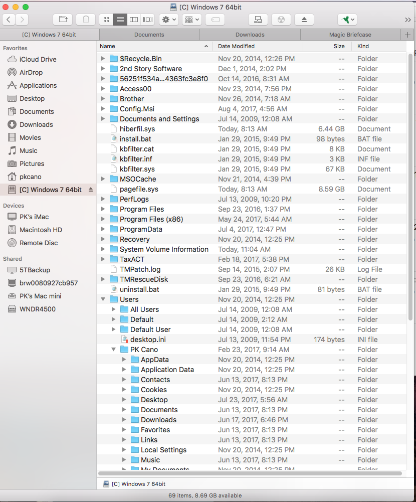Select the pagefile.sys file

139,189
